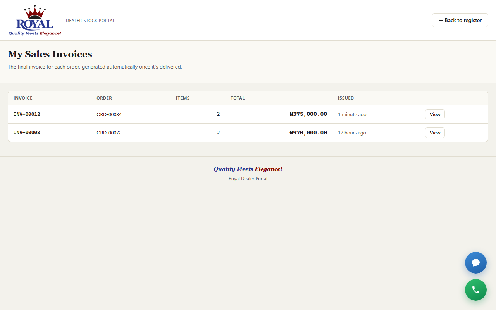
Task: Click the Royal Dealer Portal footer text
Action: tap(248, 179)
